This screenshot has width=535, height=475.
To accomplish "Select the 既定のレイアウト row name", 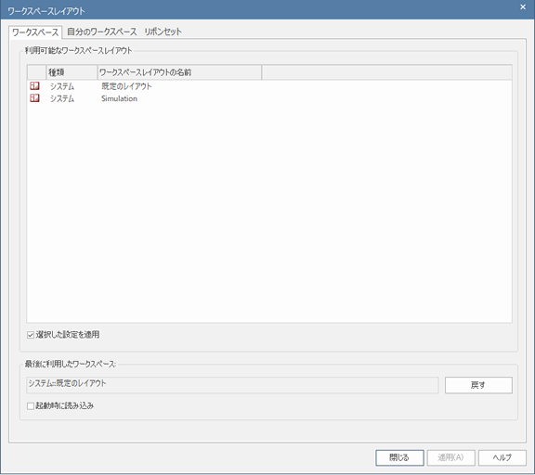I will (x=126, y=86).
